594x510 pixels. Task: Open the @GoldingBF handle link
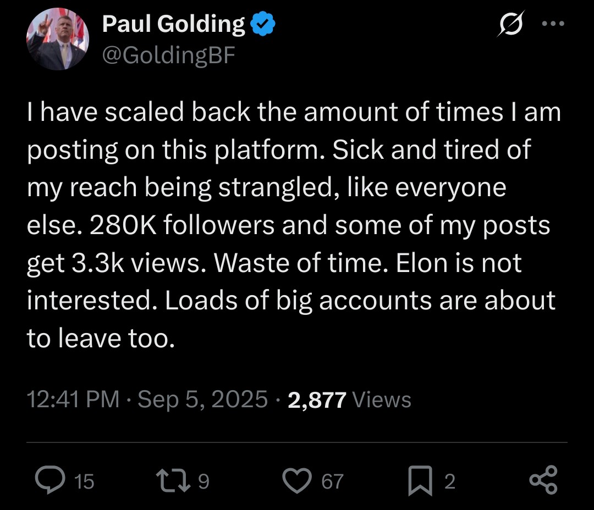coord(168,56)
